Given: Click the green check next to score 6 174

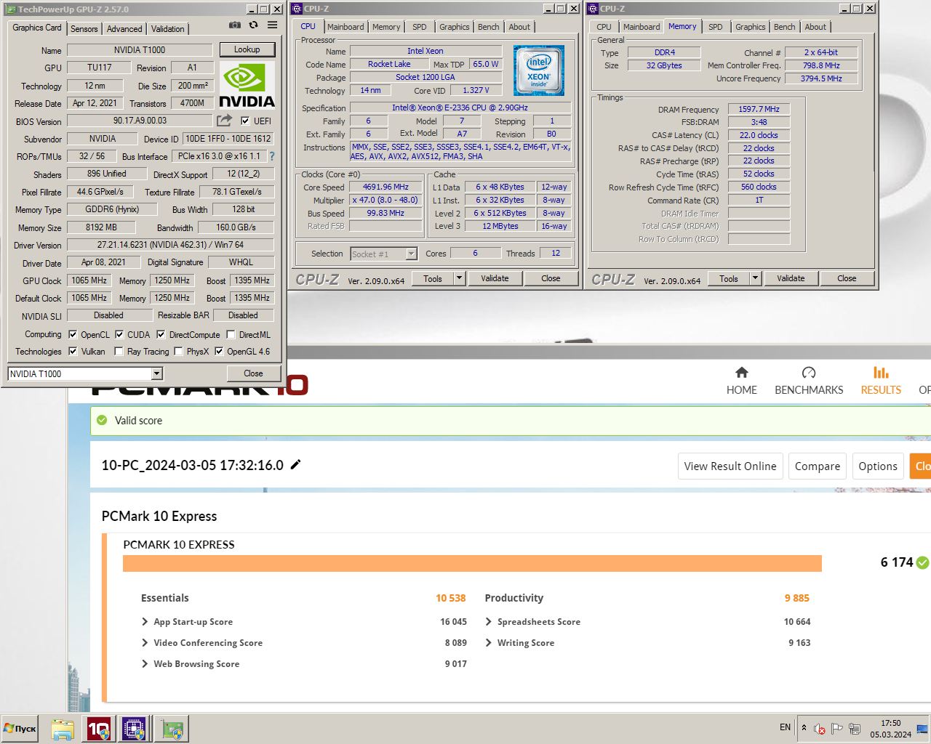Looking at the screenshot, I should pyautogui.click(x=922, y=562).
